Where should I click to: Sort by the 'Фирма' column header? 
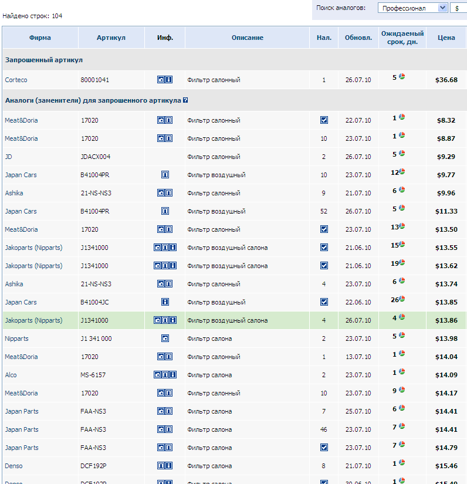[40, 38]
